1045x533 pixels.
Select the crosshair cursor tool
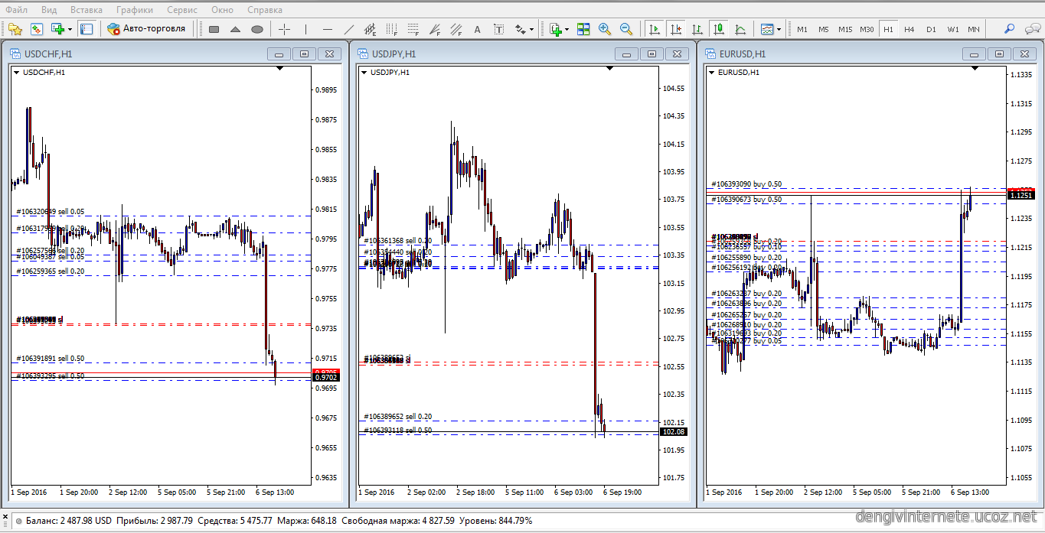point(284,29)
